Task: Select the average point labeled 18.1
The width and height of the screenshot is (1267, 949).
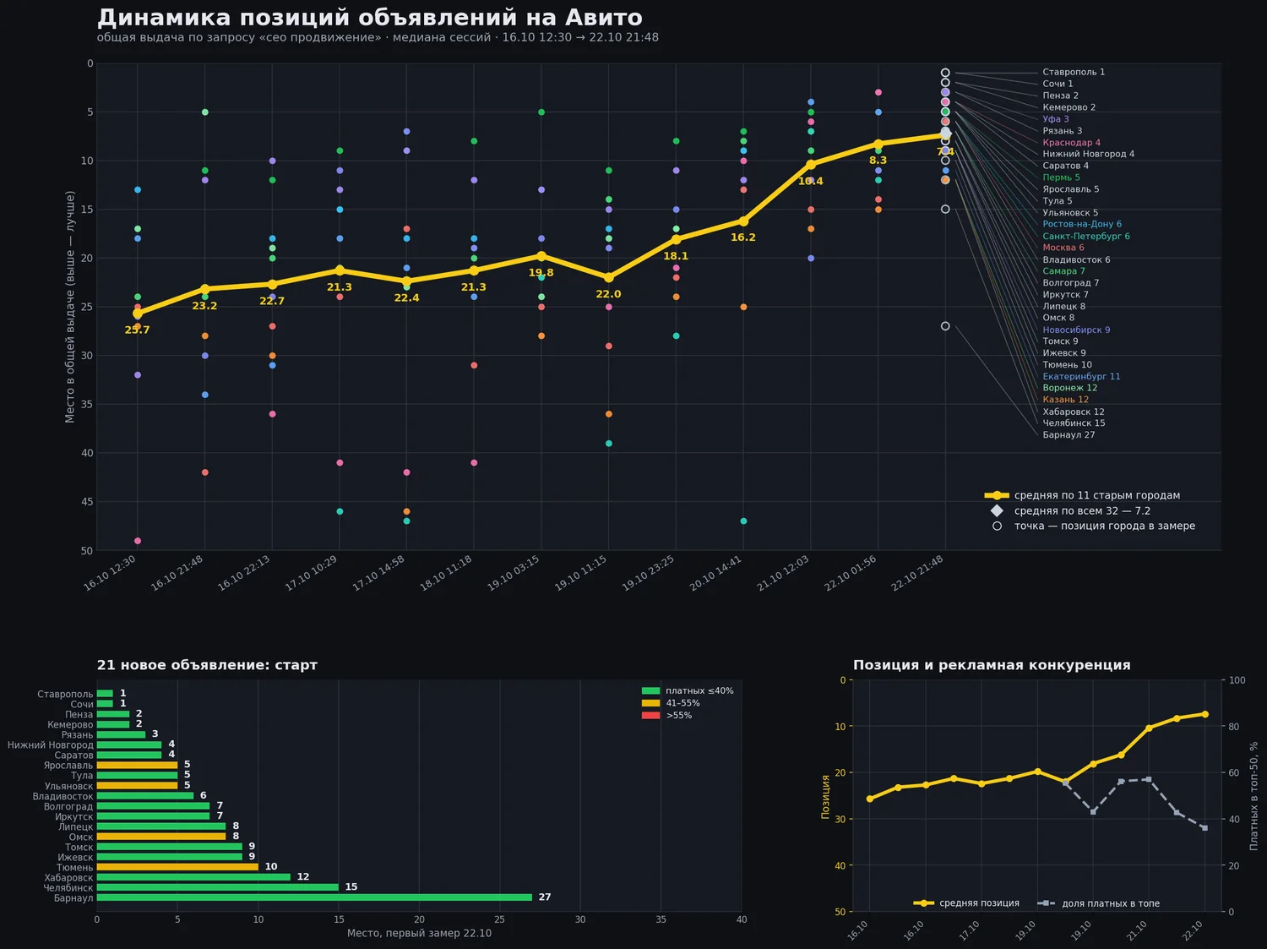Action: coord(676,239)
